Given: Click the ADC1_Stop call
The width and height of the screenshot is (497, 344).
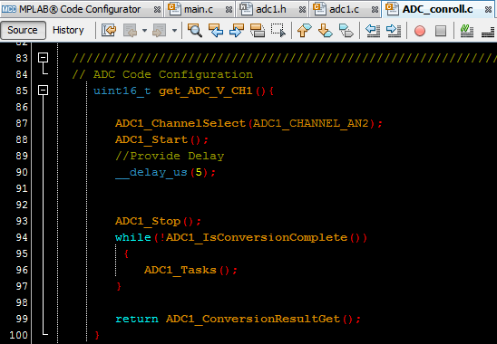Looking at the screenshot, I should click(148, 221).
